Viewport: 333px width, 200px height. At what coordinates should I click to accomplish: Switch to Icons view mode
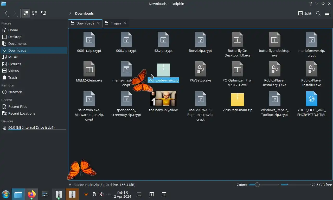pyautogui.click(x=26, y=13)
